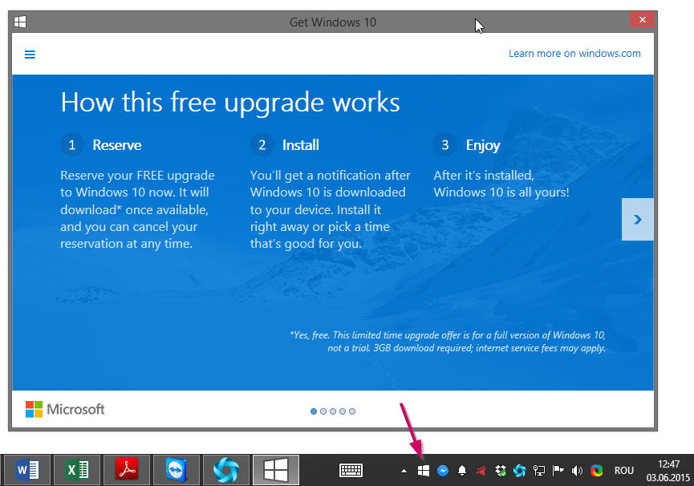Image resolution: width=694 pixels, height=486 pixels.
Task: Click the Windows logo in title bar
Action: coord(20,22)
